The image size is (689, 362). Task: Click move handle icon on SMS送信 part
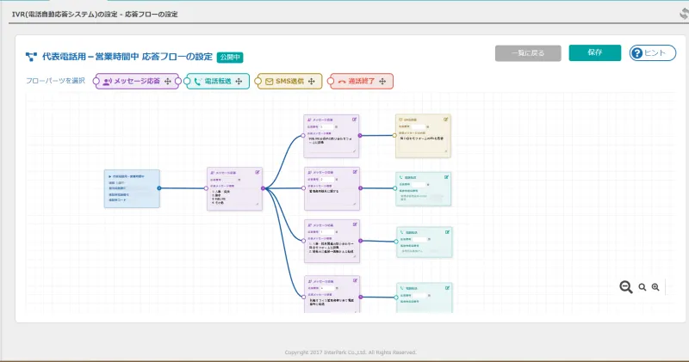[x=312, y=81]
